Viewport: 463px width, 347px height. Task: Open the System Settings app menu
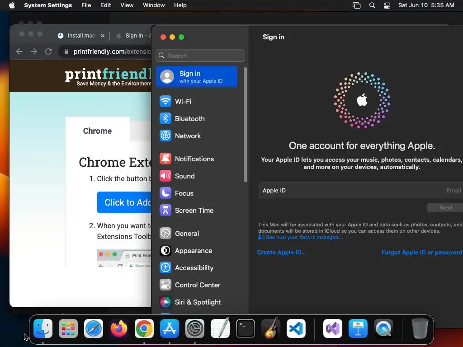pyautogui.click(x=48, y=5)
